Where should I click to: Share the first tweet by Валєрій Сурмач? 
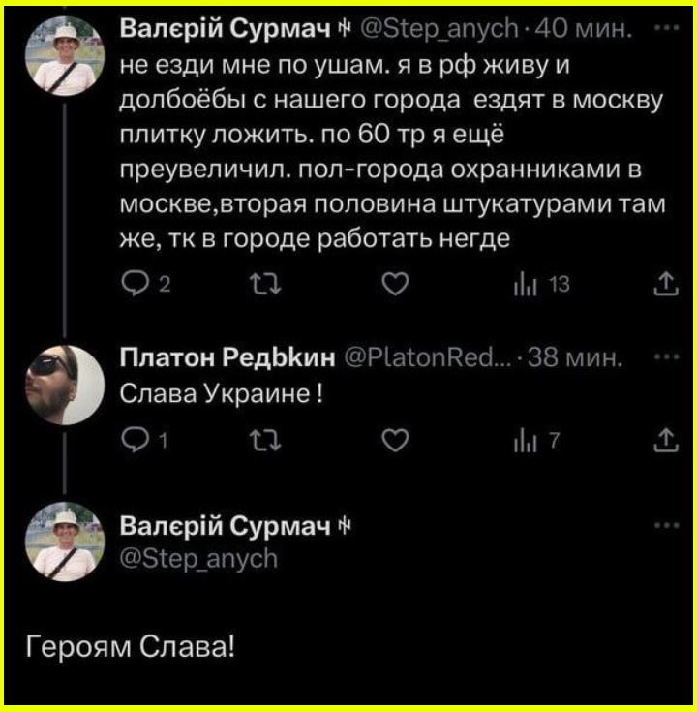click(666, 284)
